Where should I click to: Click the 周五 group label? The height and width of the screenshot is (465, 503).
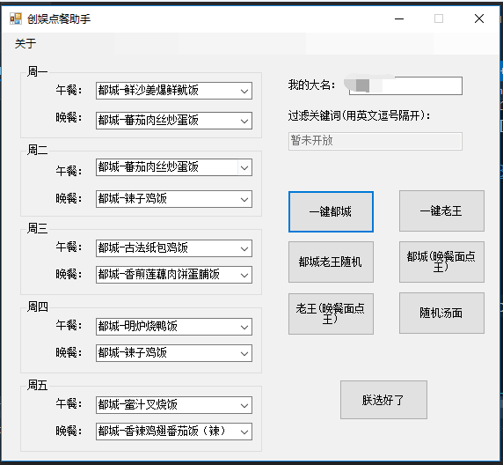click(x=38, y=385)
